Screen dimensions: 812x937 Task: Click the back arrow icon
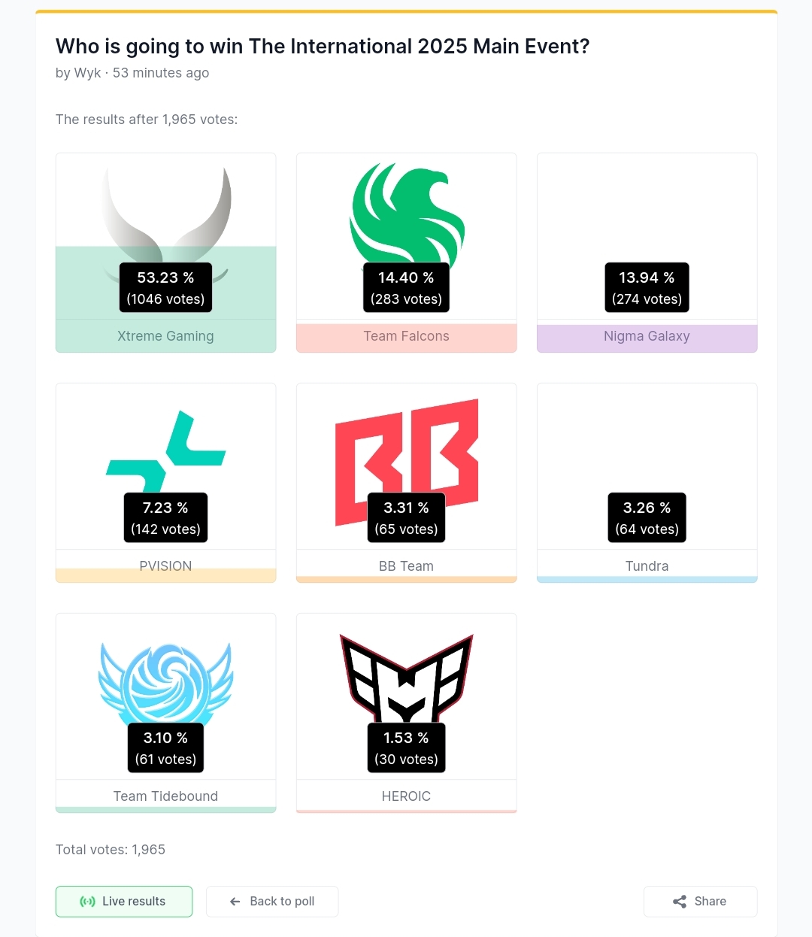[235, 902]
